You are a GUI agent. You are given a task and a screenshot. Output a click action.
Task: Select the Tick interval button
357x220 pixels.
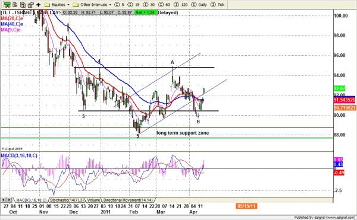coord(217,5)
